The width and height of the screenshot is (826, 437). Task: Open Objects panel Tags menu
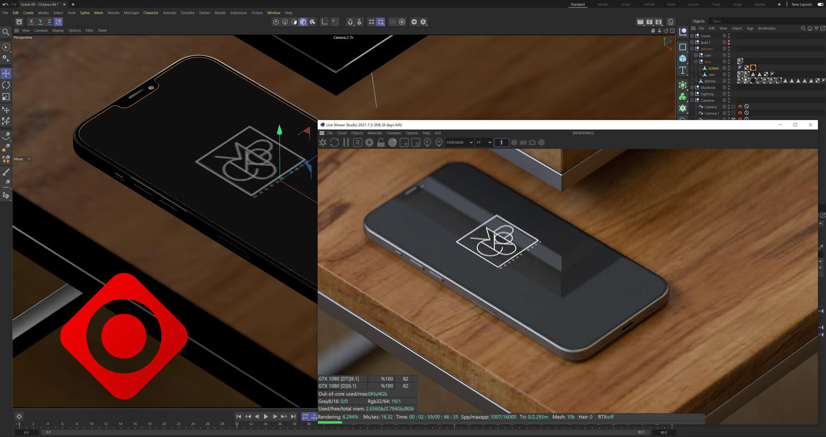750,28
